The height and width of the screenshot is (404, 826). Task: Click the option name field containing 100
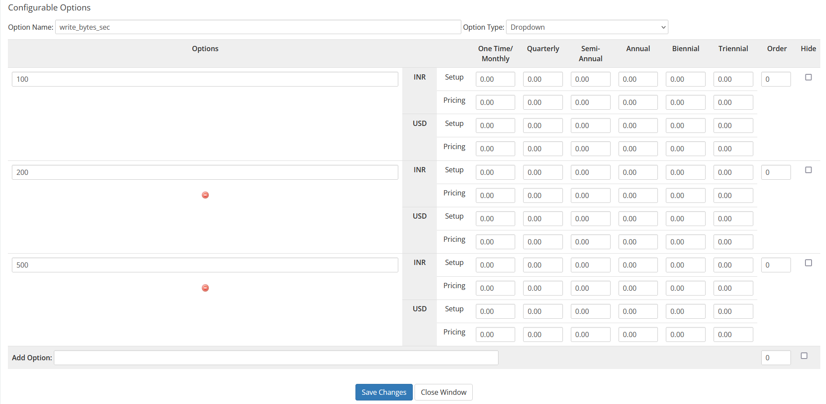pos(205,79)
